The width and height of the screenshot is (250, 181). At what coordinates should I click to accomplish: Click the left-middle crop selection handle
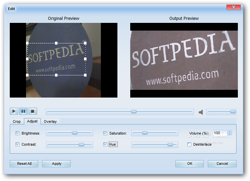tap(27, 59)
